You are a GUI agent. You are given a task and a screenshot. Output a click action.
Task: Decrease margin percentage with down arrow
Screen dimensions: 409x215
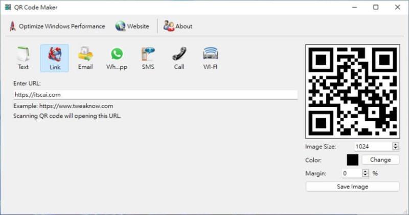coord(365,175)
